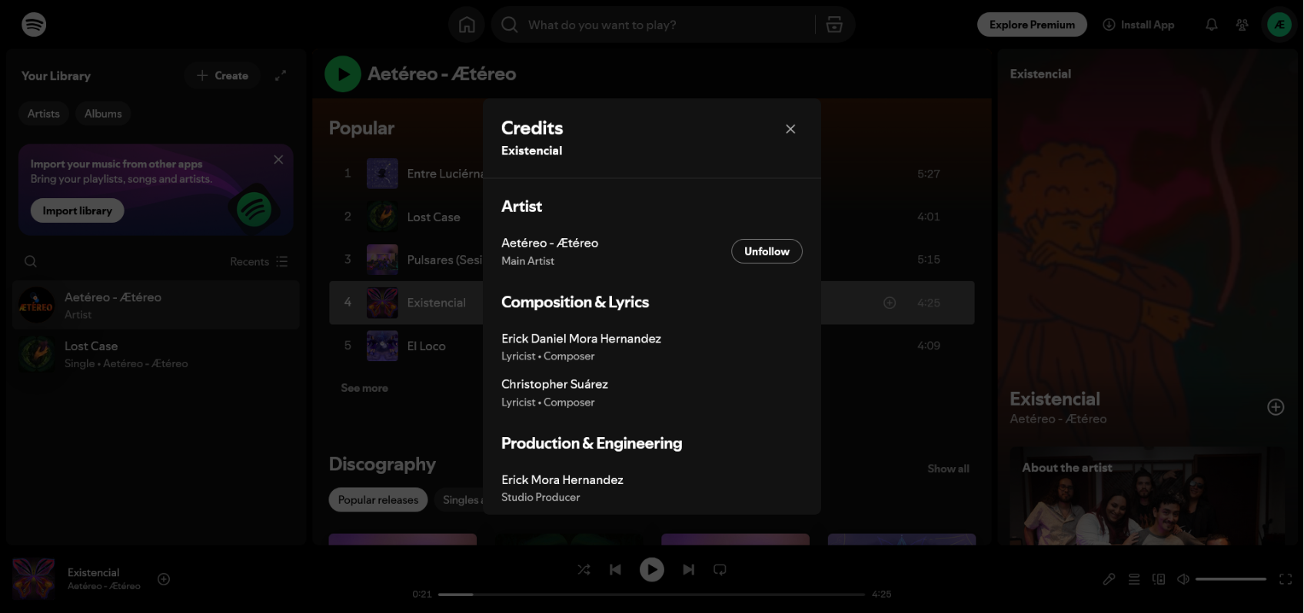Toggle shuffle in the player
1304x613 pixels.
(584, 569)
